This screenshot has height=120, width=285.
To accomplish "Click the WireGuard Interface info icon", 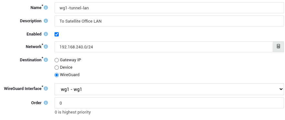I will click(x=46, y=89).
